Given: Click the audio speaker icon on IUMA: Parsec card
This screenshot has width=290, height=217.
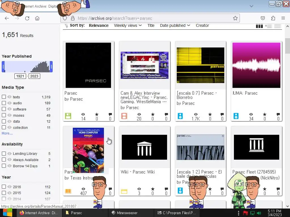Looking at the screenshot, I should coord(236,116).
